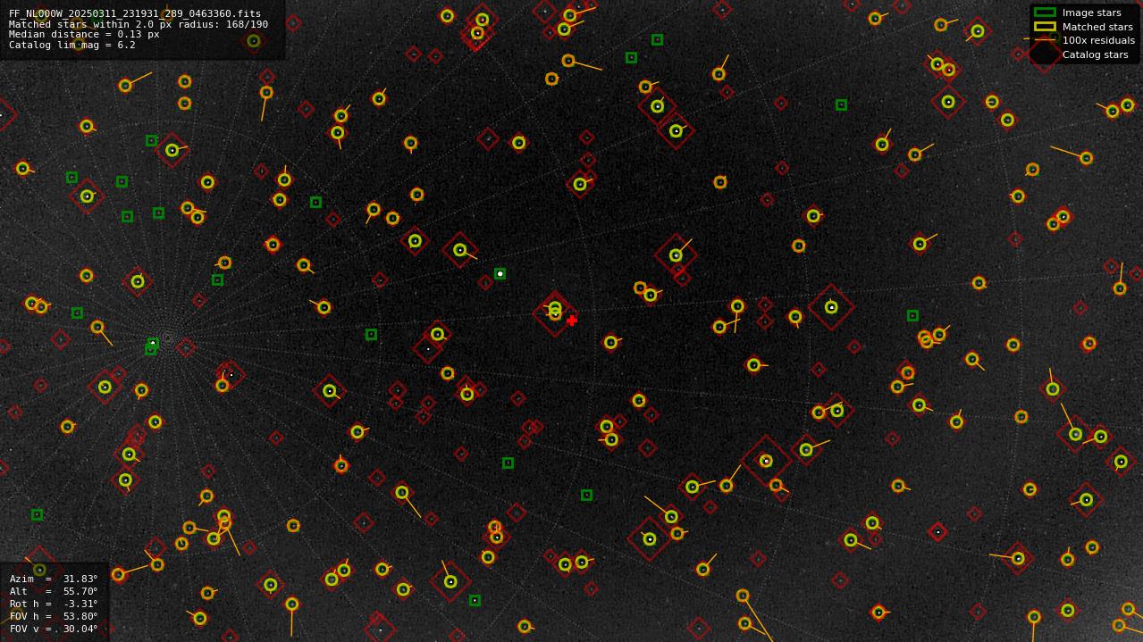Click the 'Catalog lim mag = 6.2' text
The image size is (1143, 642).
72,45
